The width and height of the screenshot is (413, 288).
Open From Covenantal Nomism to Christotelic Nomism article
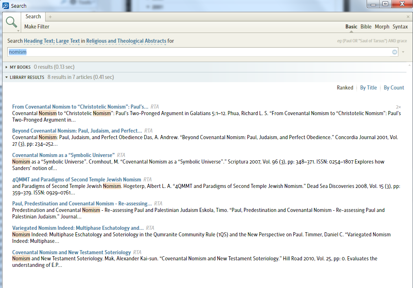click(x=80, y=107)
